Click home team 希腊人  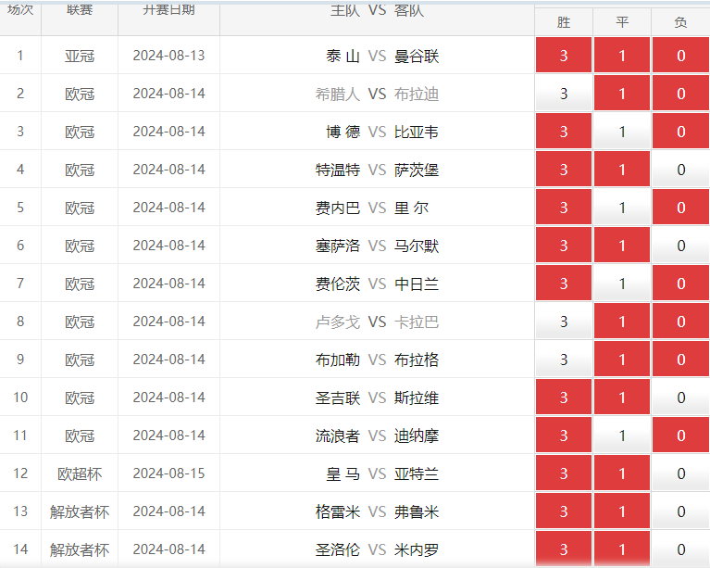click(x=338, y=95)
